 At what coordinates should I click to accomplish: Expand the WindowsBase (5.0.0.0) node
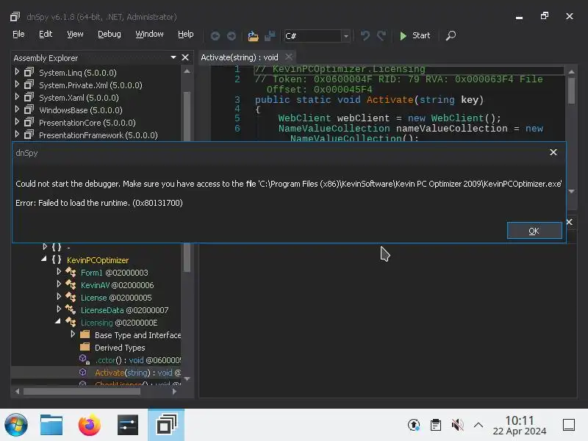tap(17, 109)
